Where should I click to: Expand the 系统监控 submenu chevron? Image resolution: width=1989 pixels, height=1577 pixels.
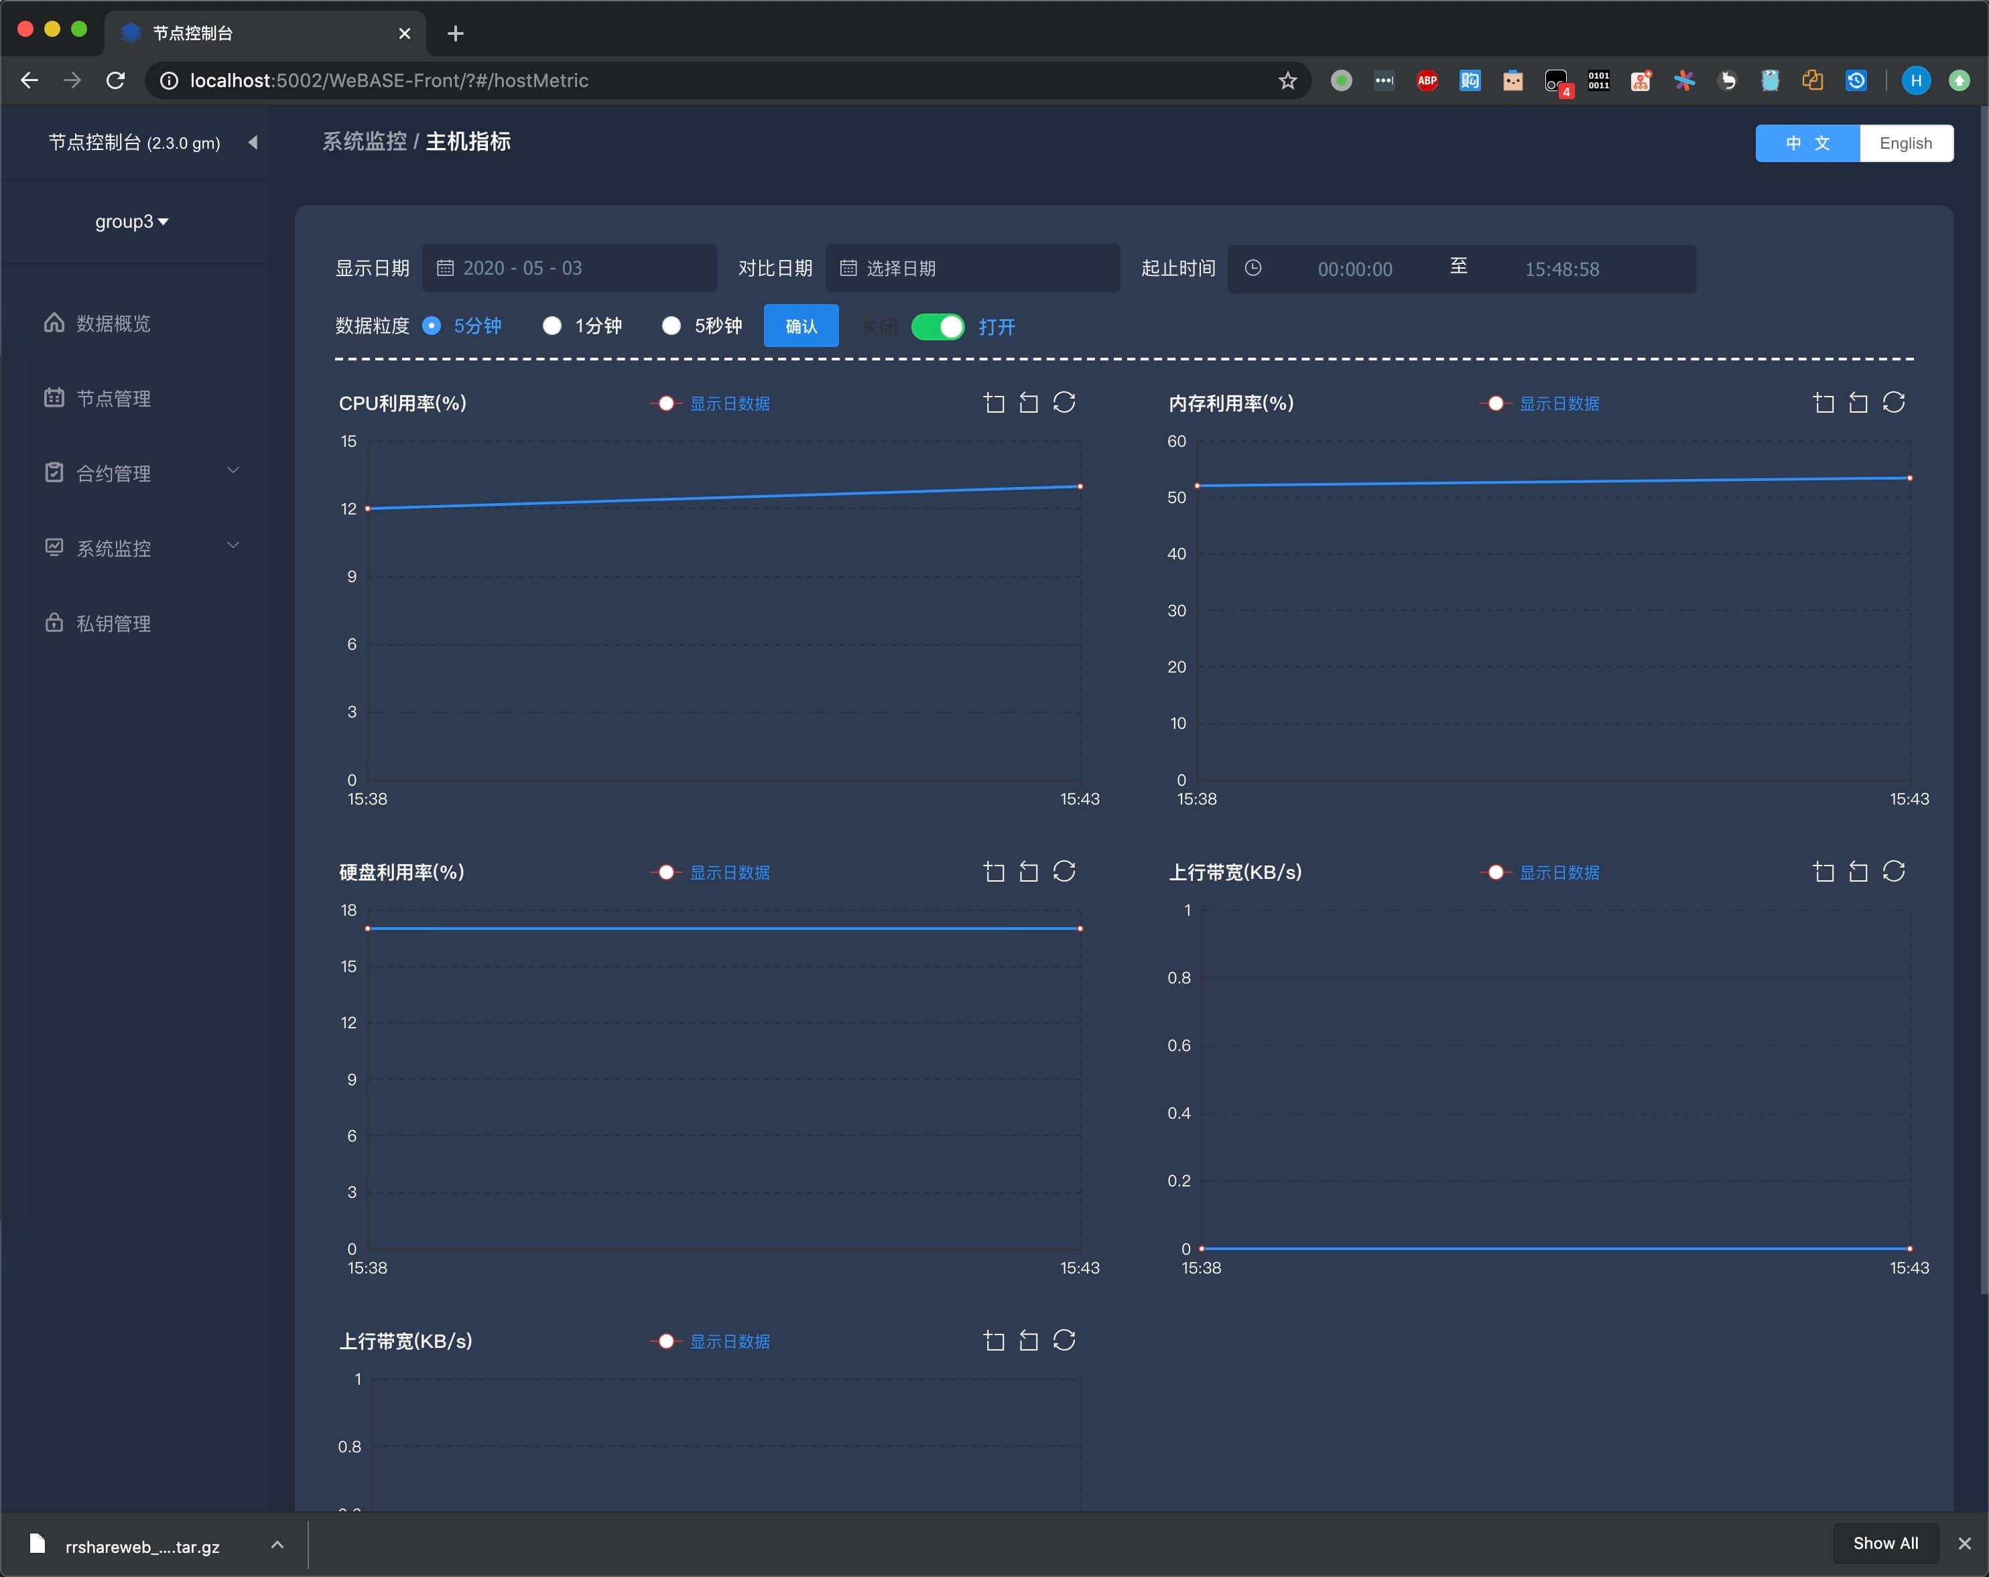233,545
